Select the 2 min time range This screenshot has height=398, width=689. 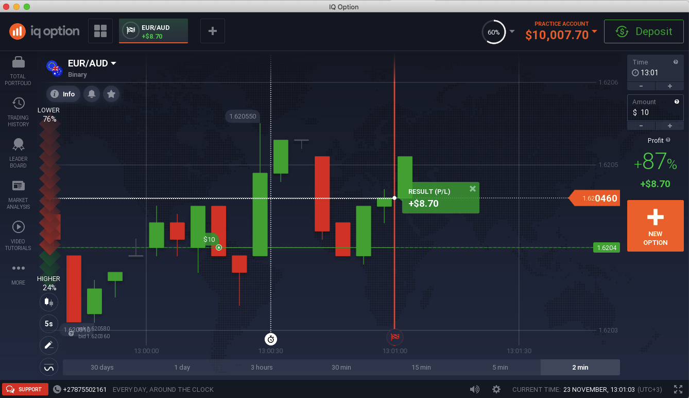(580, 367)
